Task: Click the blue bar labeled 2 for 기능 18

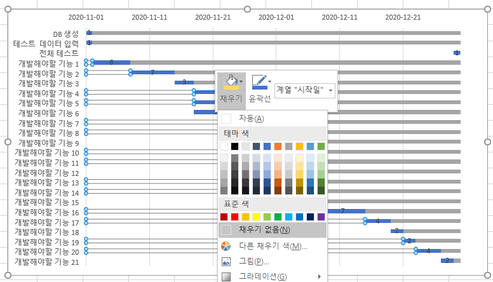Action: [x=397, y=231]
